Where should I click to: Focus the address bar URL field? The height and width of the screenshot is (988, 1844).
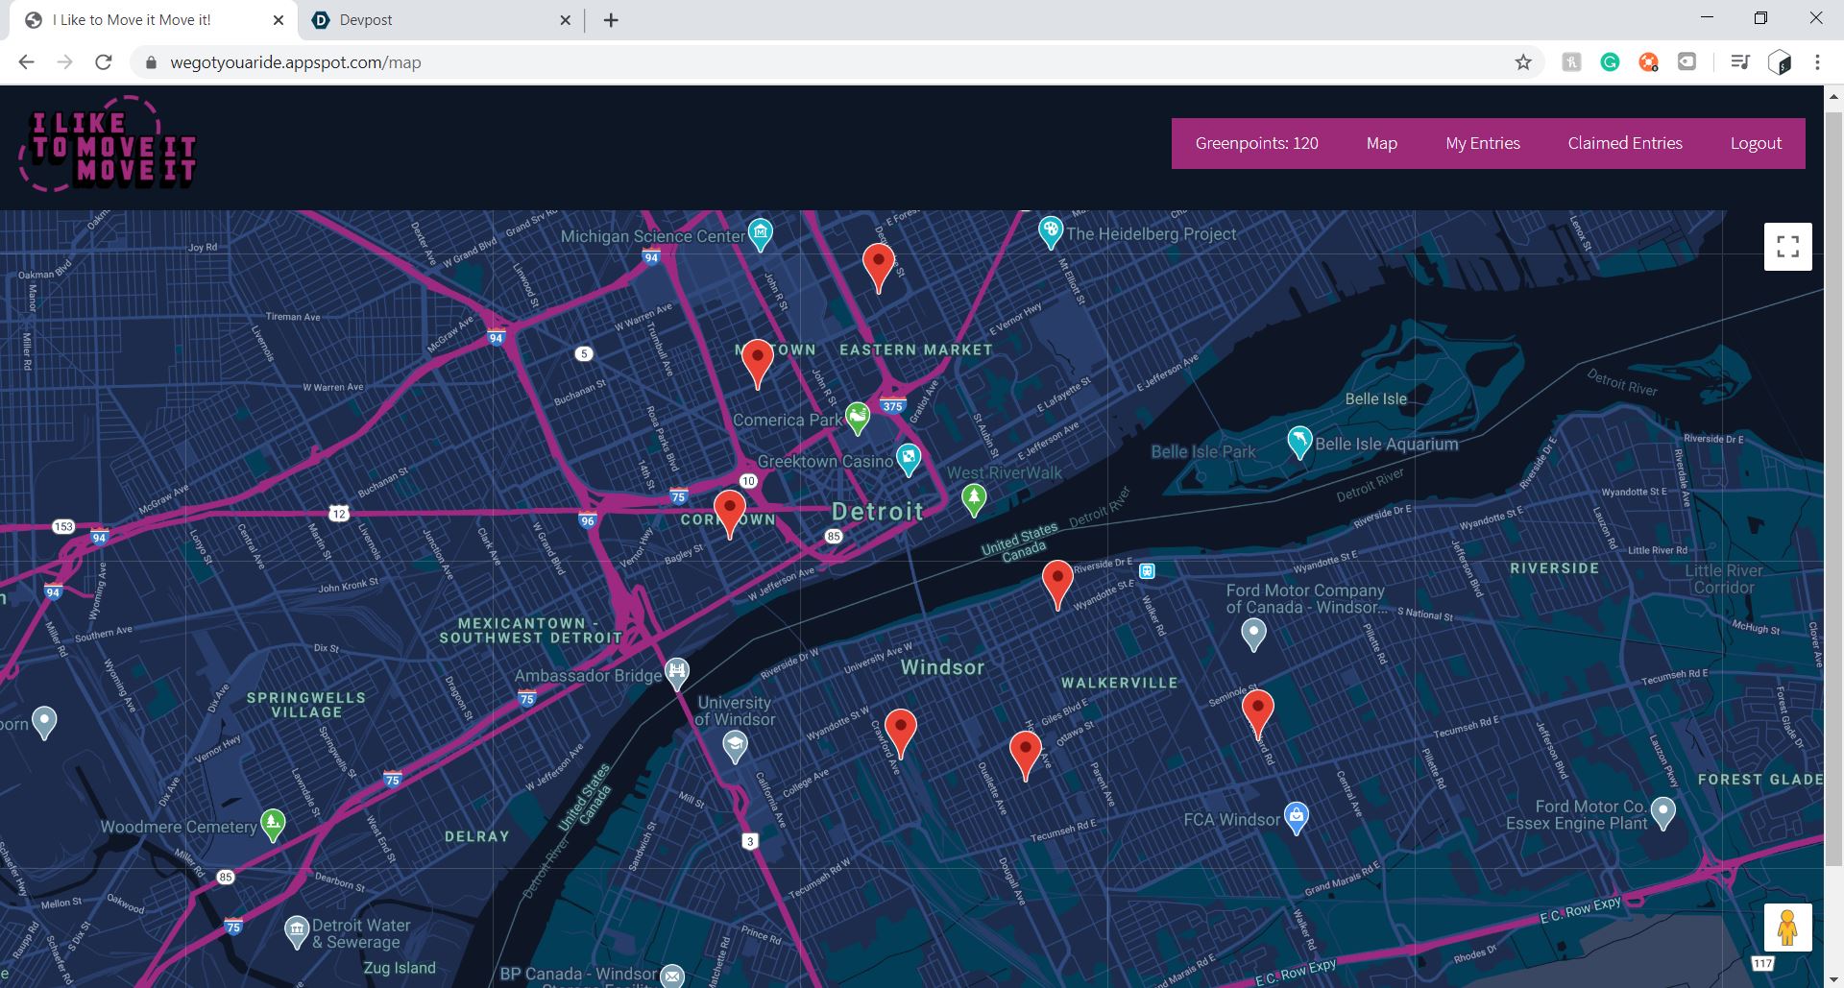coord(826,62)
